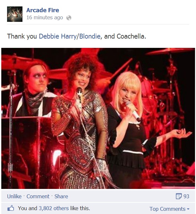Click the comments bubble icon

[x=179, y=196]
